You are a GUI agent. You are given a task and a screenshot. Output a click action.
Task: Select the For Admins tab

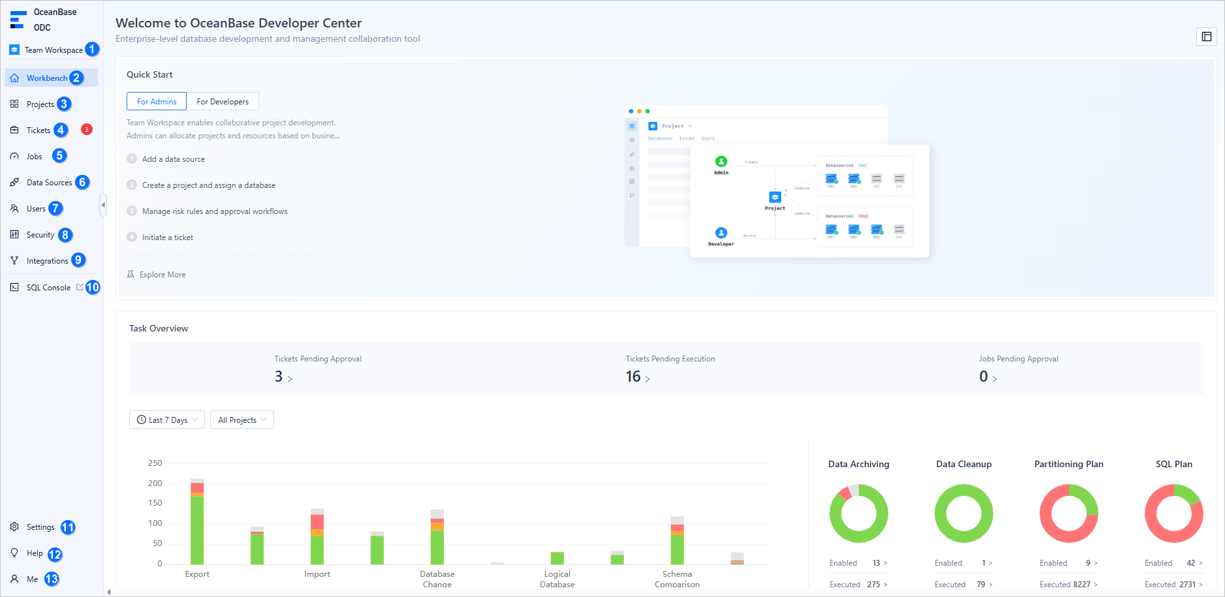click(157, 101)
